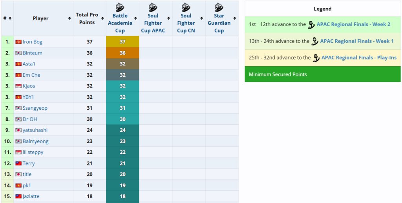Click the icon beside Regional Finals Play-Ins
Viewport: 402px width, 203px height.
[x=316, y=58]
